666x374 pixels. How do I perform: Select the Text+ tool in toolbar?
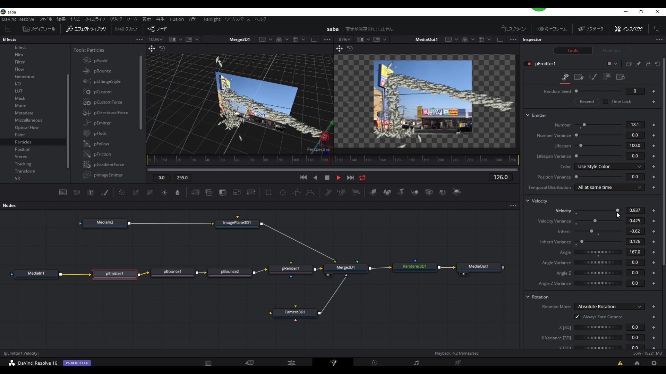click(91, 192)
